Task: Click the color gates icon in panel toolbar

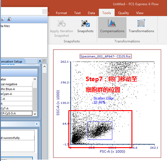Action: click(9, 19)
